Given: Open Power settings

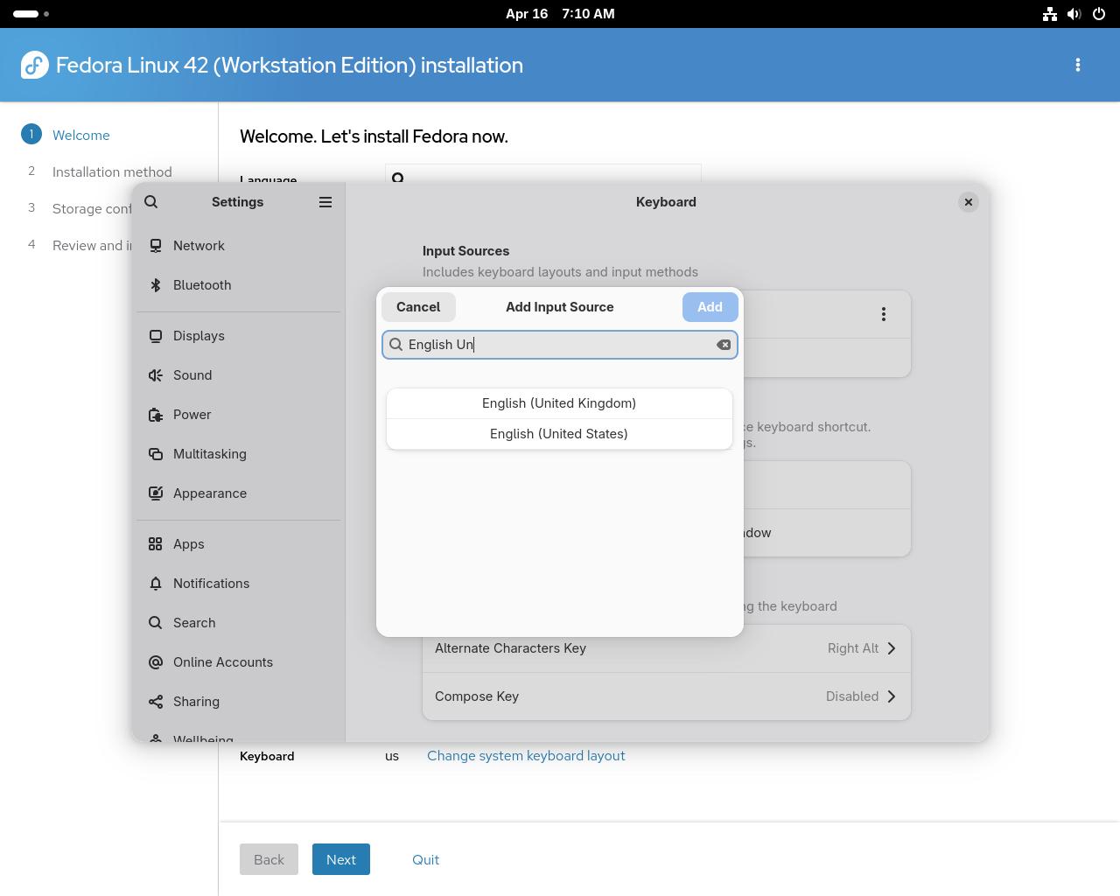Looking at the screenshot, I should pos(238,415).
